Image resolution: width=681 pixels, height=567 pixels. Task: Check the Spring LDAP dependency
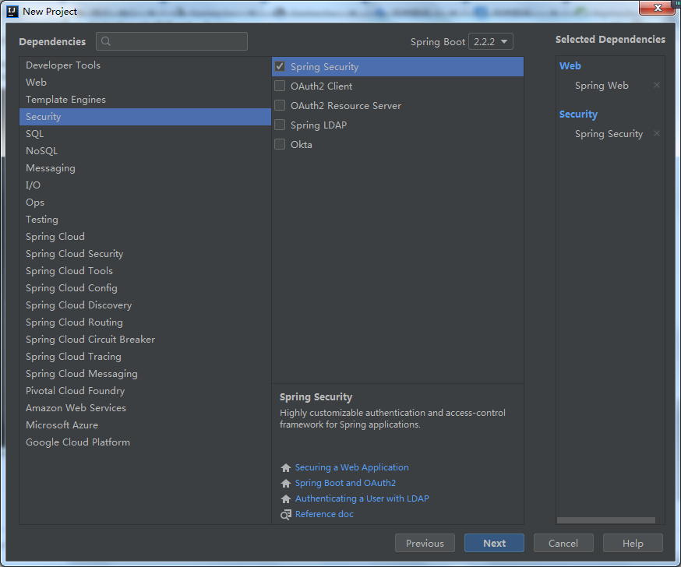280,125
